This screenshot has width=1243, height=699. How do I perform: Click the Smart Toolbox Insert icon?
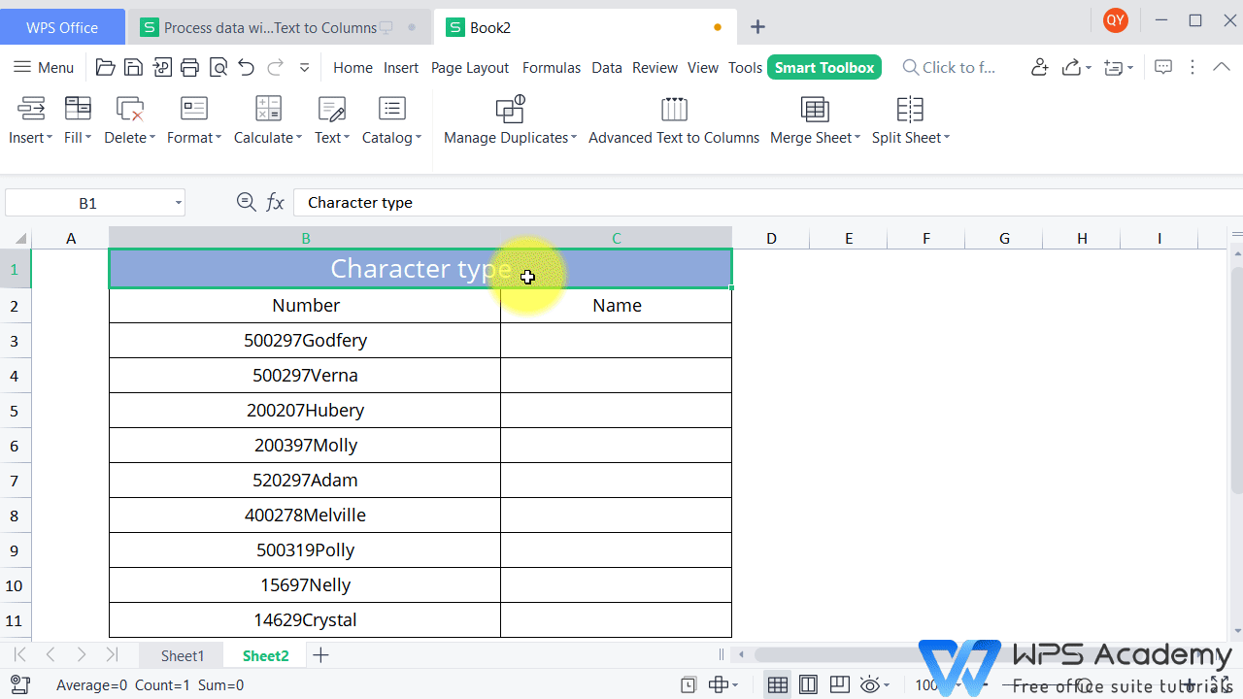pyautogui.click(x=31, y=108)
